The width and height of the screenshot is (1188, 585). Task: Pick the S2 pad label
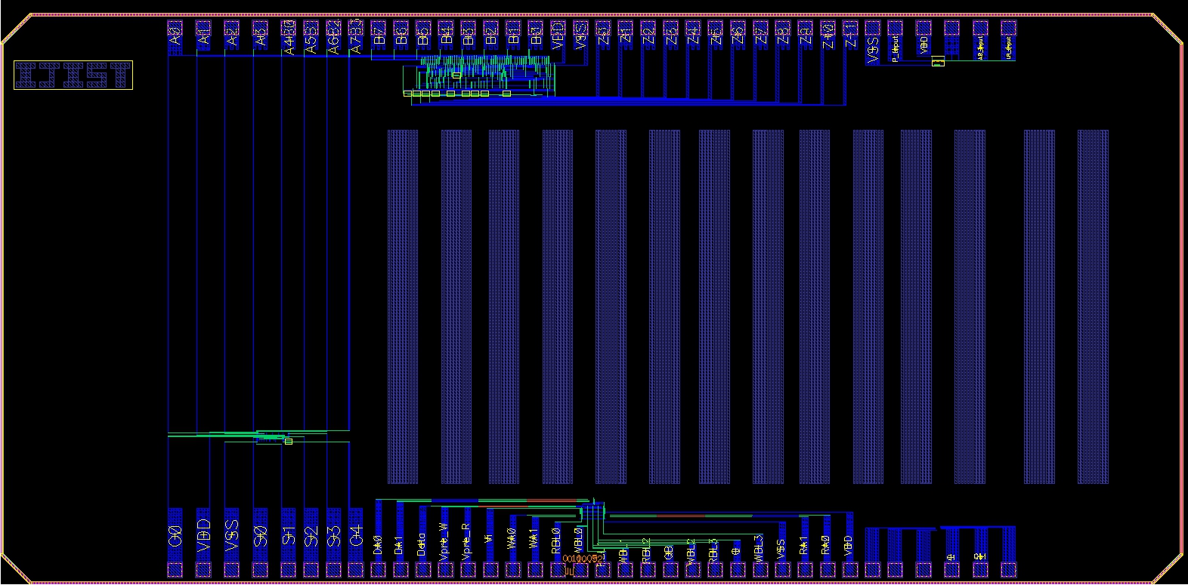(x=311, y=537)
